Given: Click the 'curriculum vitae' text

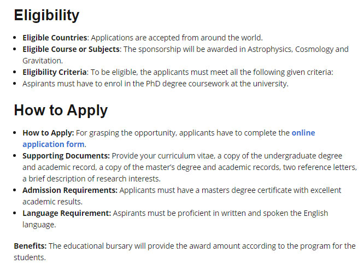Looking at the screenshot, I should pyautogui.click(x=186, y=156).
